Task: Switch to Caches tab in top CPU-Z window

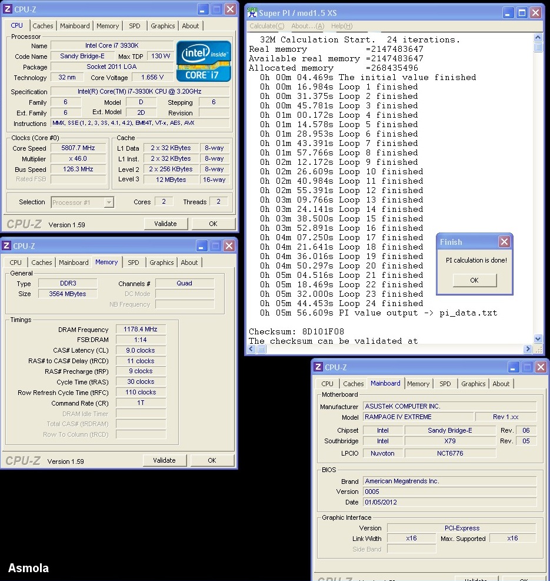Action: point(43,26)
